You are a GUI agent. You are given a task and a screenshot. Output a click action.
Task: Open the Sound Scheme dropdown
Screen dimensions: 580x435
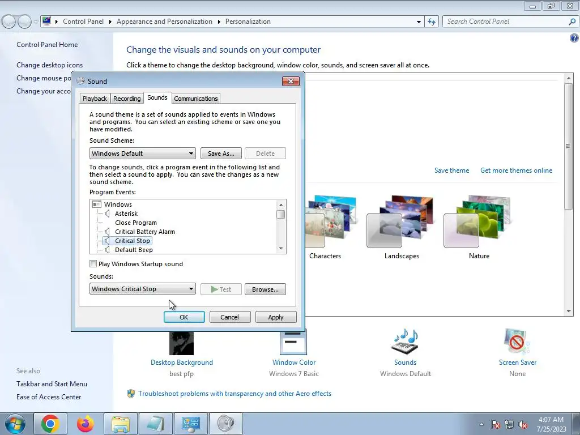[x=142, y=153]
